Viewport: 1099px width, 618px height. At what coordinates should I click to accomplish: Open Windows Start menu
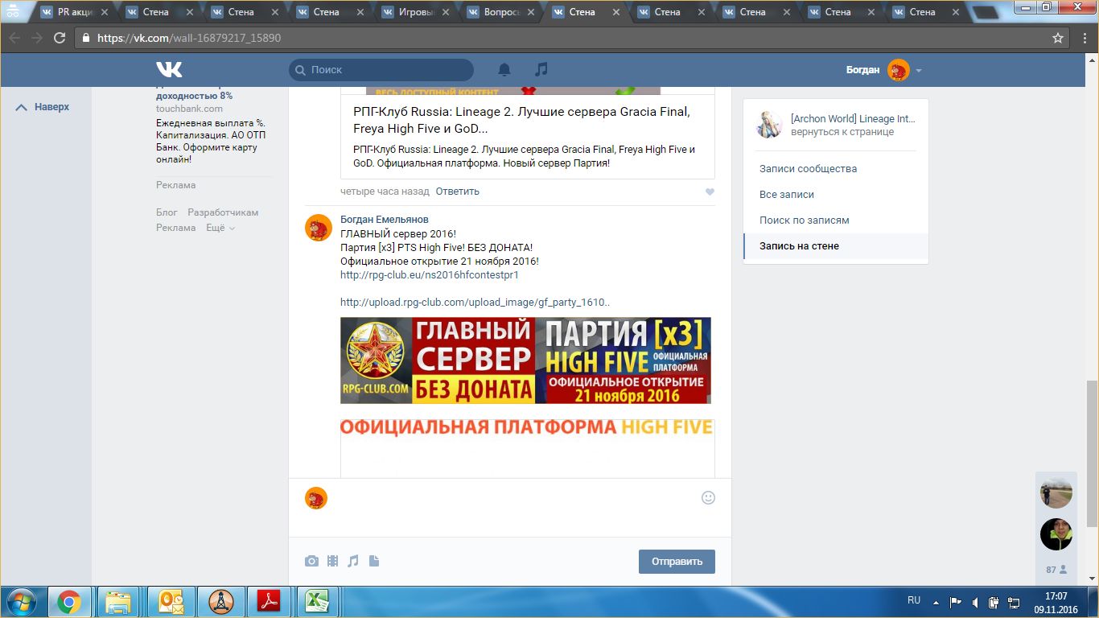(20, 602)
